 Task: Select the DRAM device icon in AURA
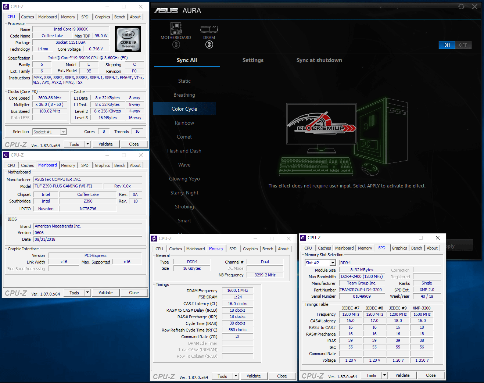click(209, 29)
